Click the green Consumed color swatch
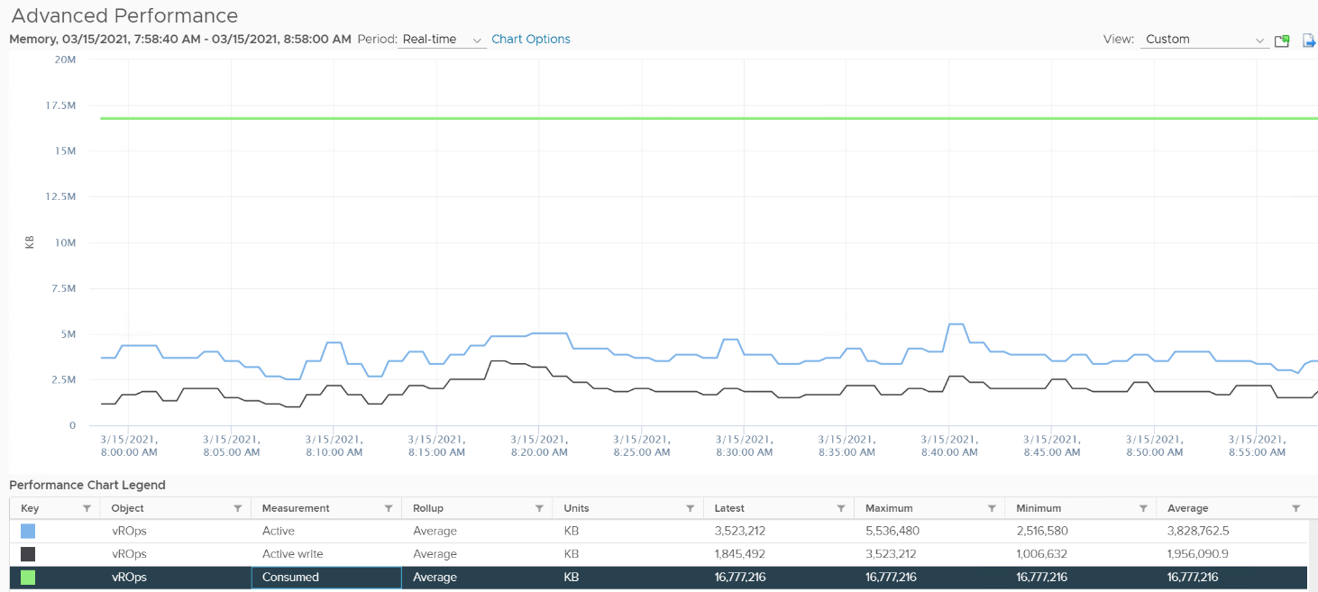 (x=28, y=578)
